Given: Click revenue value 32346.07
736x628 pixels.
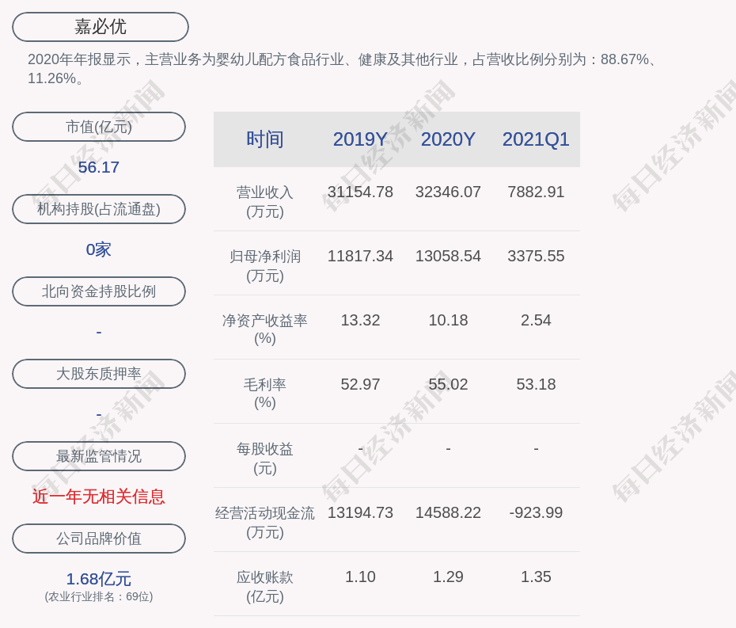Looking at the screenshot, I should (448, 192).
